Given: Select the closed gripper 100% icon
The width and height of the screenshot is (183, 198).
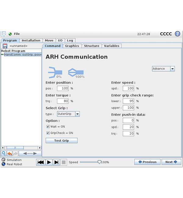Looking at the screenshot, I should tap(76, 72).
